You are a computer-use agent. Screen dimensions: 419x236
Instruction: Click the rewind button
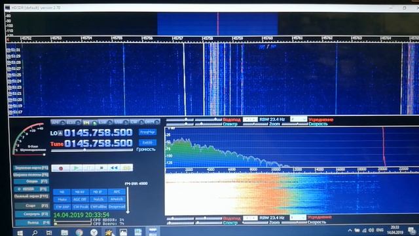[114, 168]
